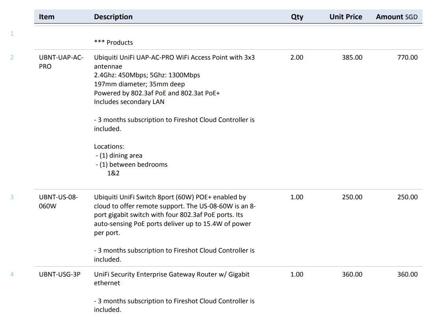The image size is (435, 315).
Task: Select row number 3 in the margin
Action: (x=12, y=197)
